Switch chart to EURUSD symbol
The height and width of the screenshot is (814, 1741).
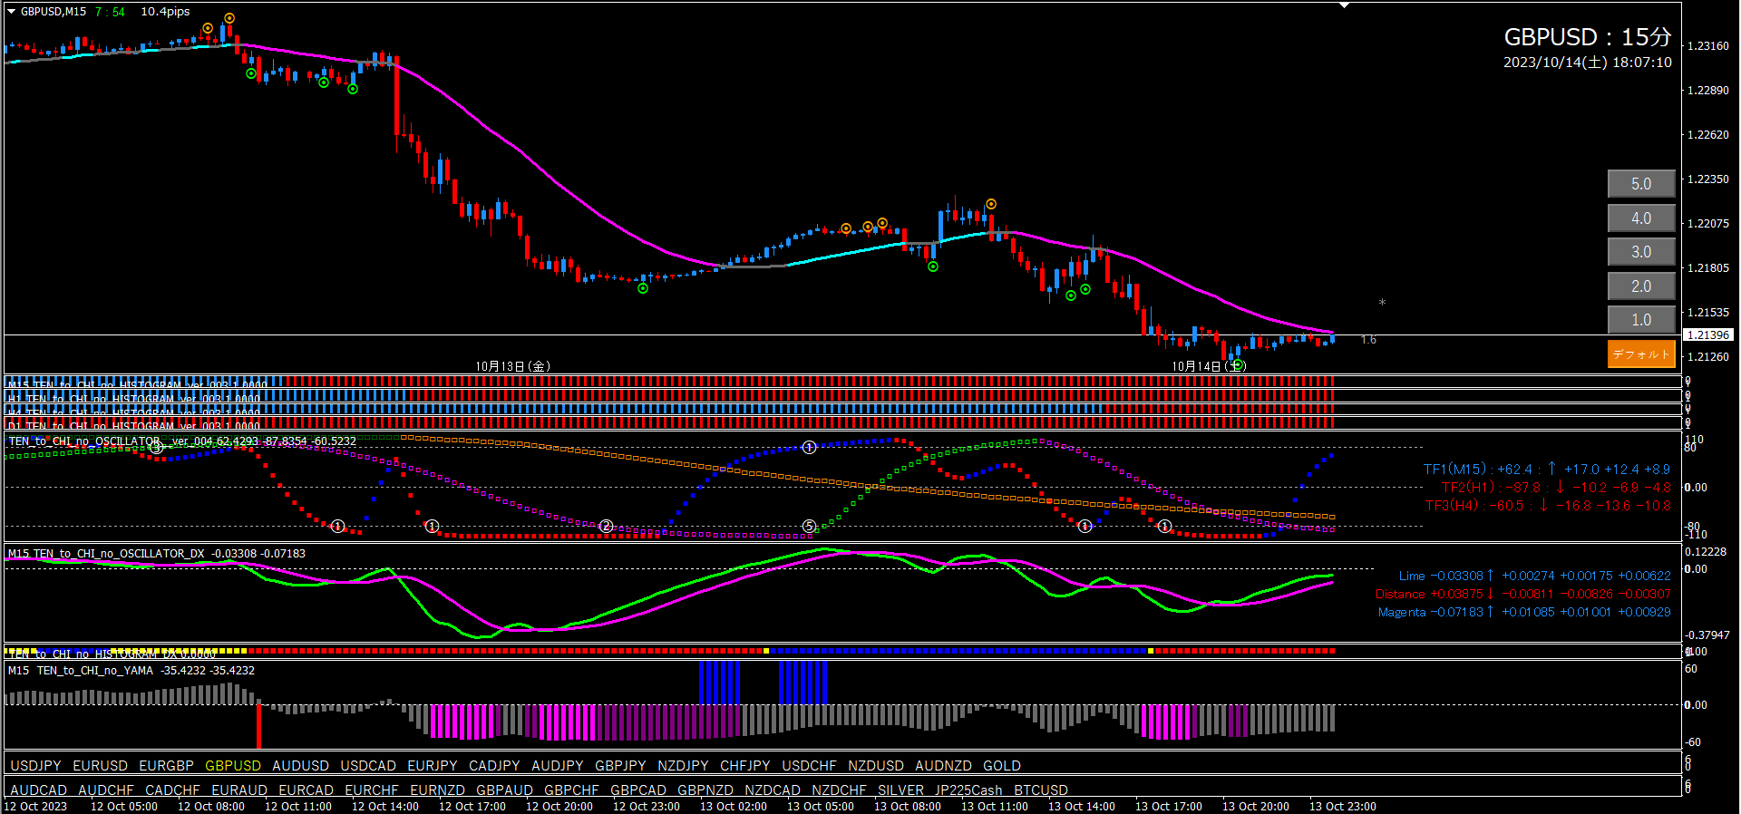(x=101, y=766)
